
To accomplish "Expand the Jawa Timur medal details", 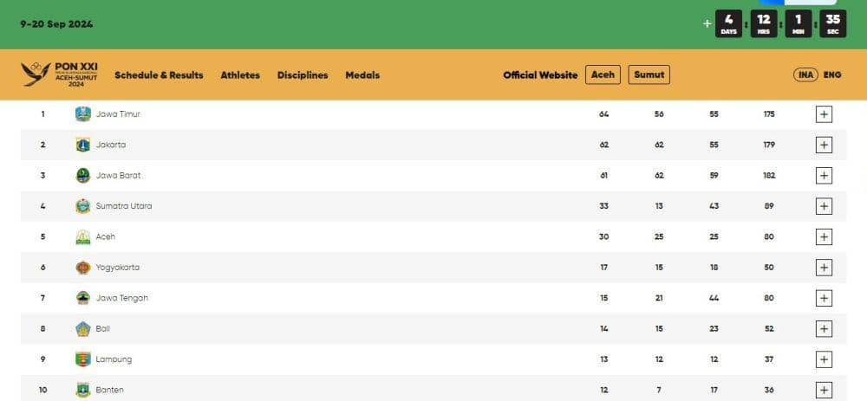I will [824, 114].
